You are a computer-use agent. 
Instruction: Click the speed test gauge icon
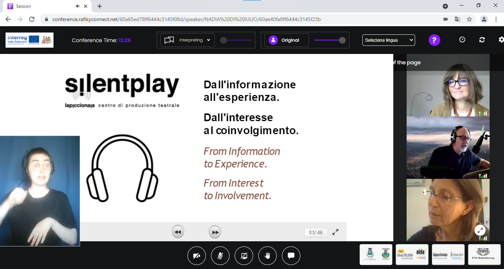[x=462, y=40]
